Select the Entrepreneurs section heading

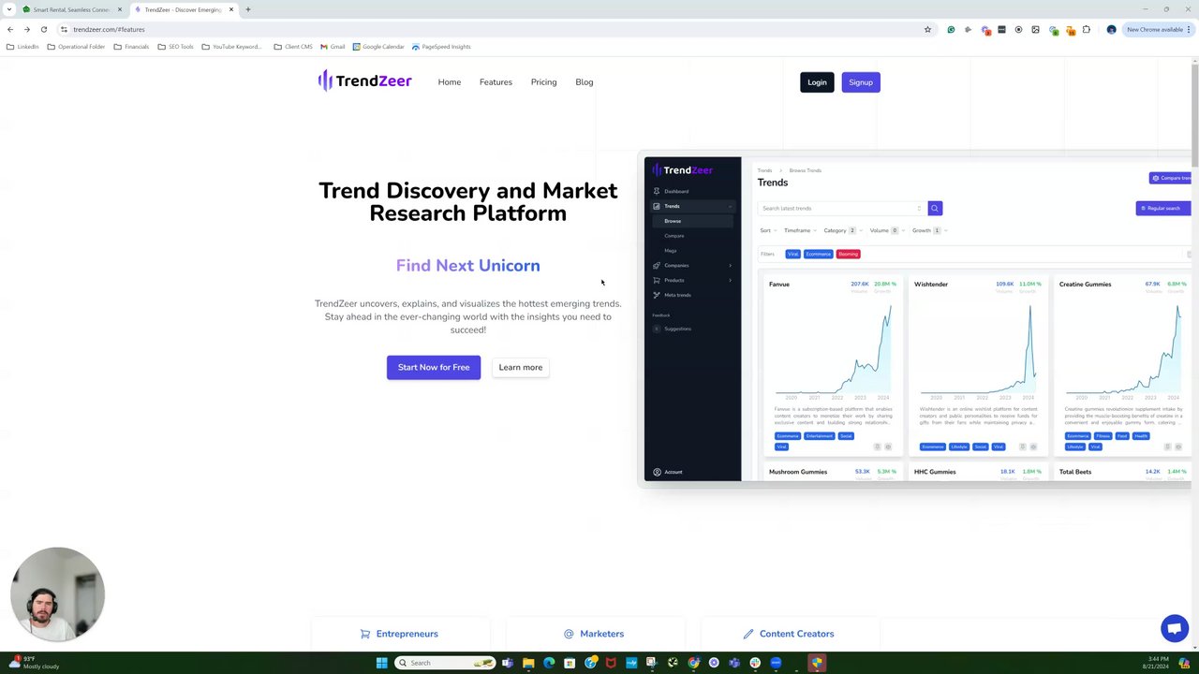(407, 634)
